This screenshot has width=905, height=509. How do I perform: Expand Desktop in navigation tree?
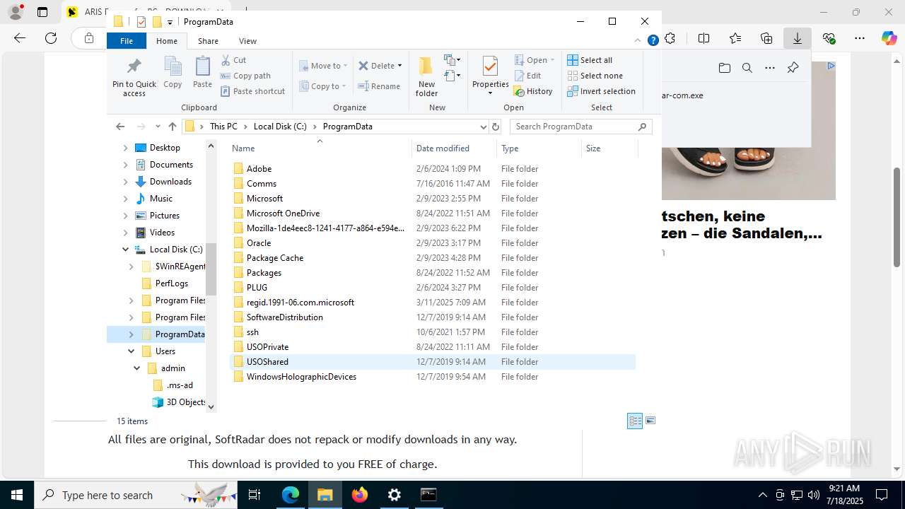[x=126, y=148]
